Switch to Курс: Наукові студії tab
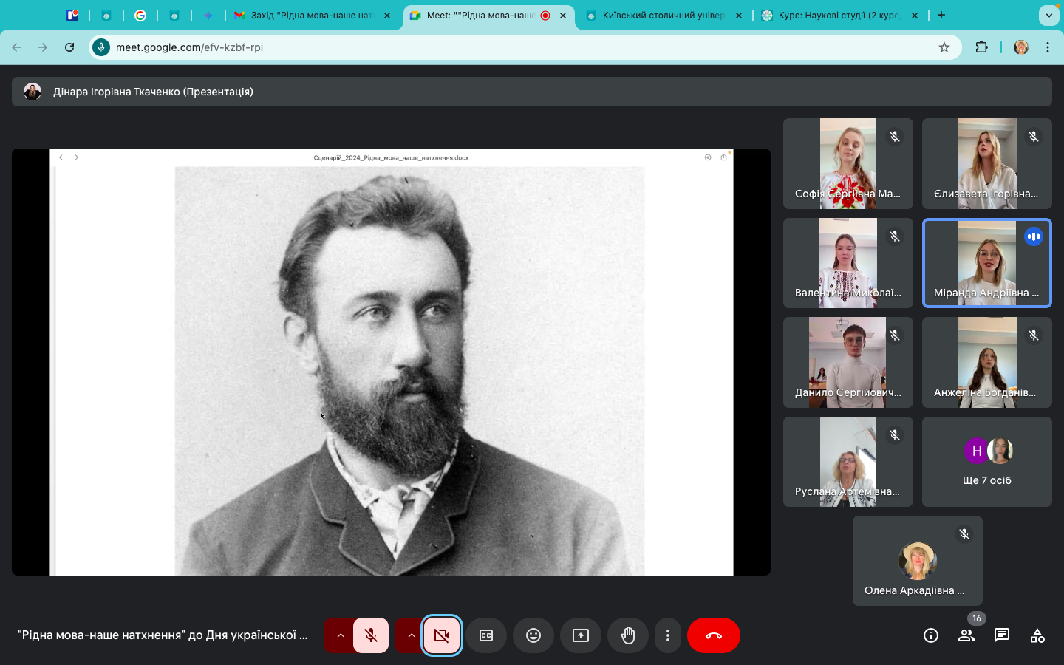 pos(838,16)
